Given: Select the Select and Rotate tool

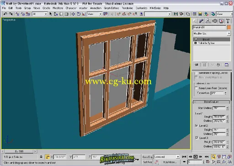Looking at the screenshot, I should 79,14.
